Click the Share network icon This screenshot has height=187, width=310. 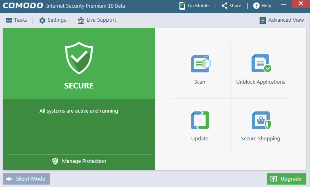coord(225,6)
